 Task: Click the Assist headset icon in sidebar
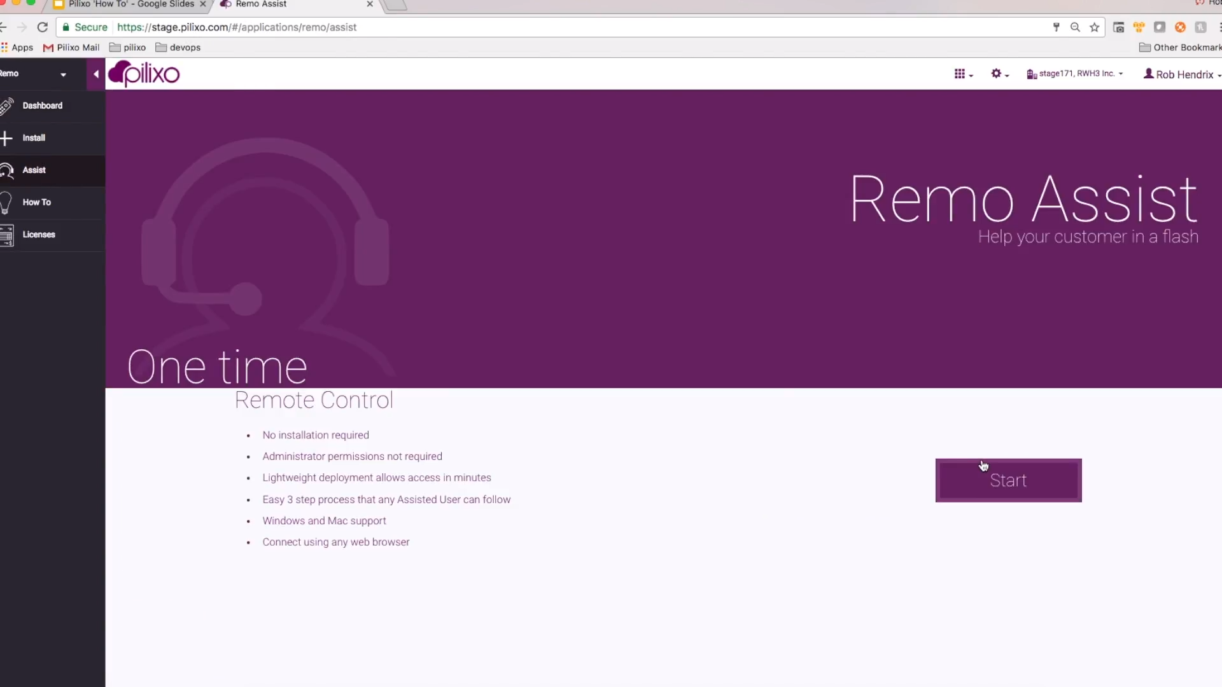tap(7, 170)
